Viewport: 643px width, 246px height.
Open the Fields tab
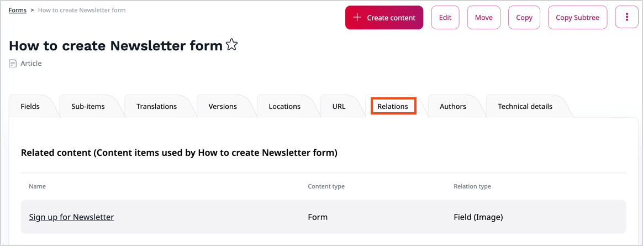tap(30, 106)
